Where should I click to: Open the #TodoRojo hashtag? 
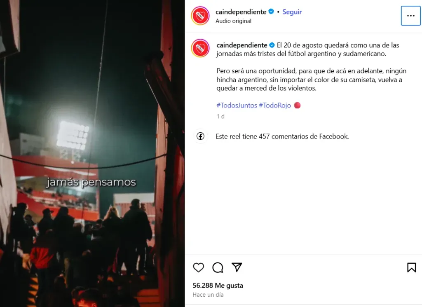(x=275, y=105)
